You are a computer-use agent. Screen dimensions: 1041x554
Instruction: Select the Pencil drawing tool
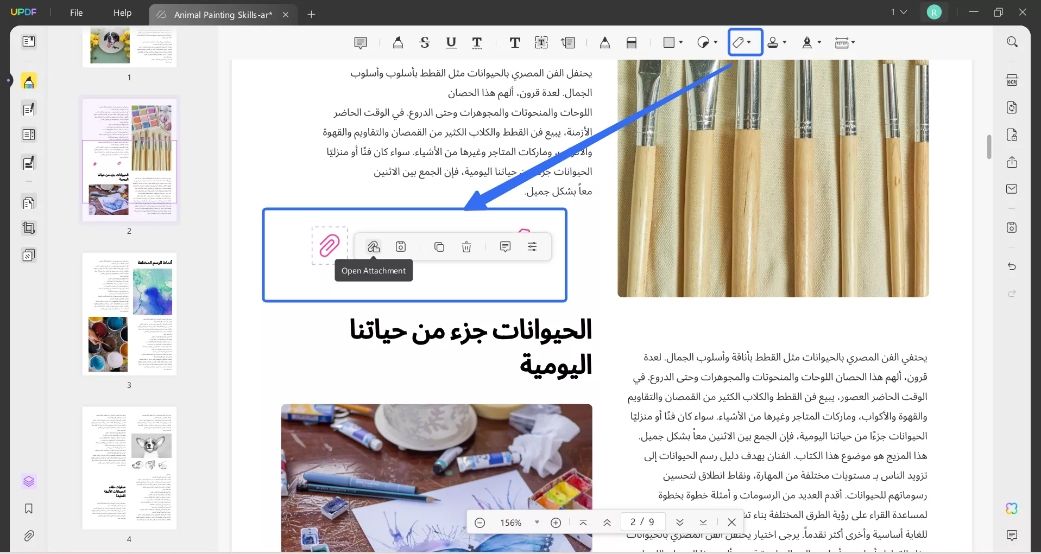click(604, 42)
